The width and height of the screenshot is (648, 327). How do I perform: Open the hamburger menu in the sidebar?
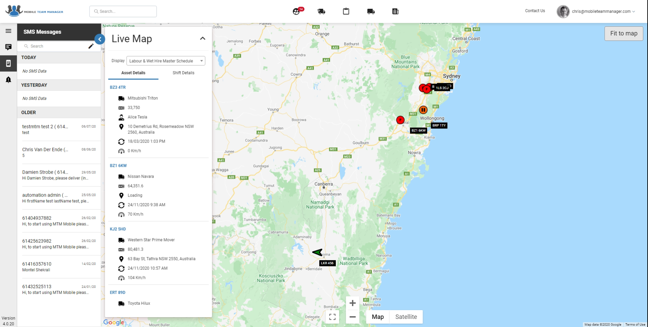click(8, 31)
